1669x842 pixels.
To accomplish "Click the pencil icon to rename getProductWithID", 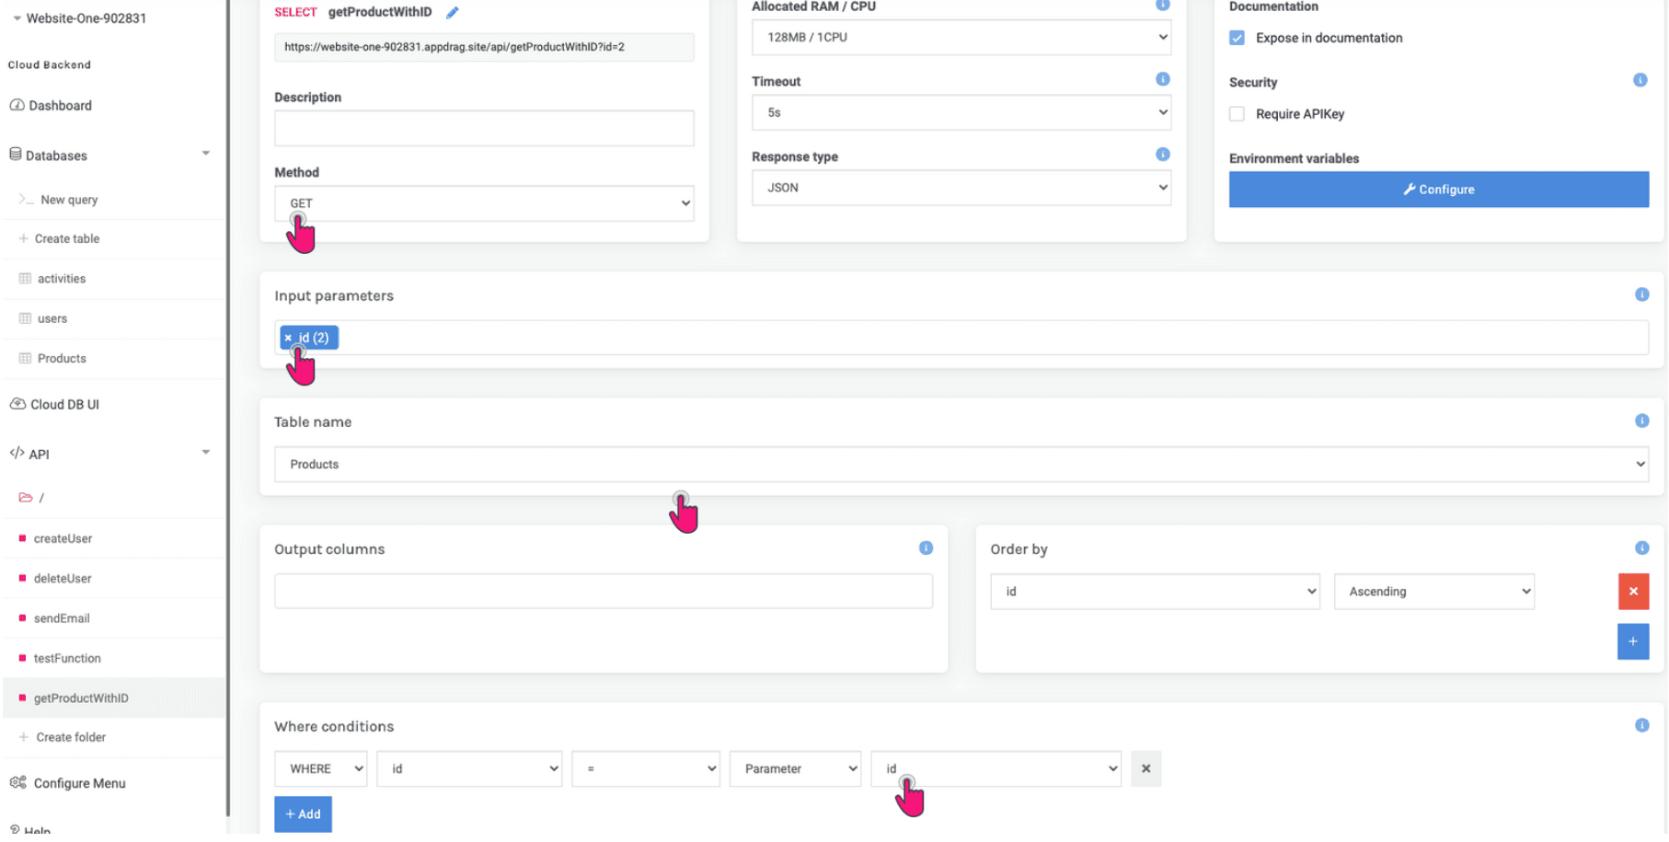I will [452, 12].
